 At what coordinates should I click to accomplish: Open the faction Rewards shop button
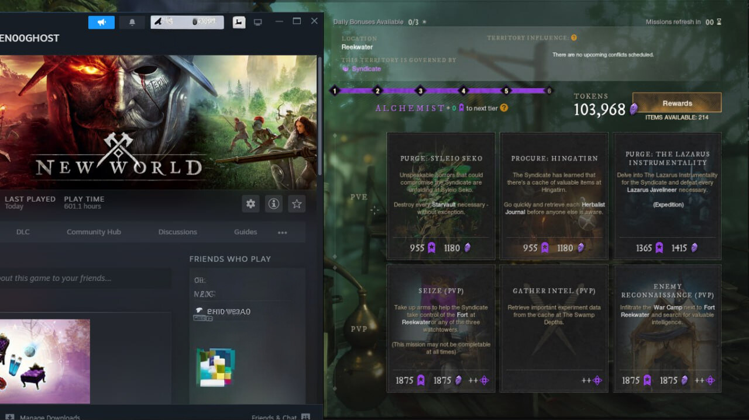(x=677, y=103)
